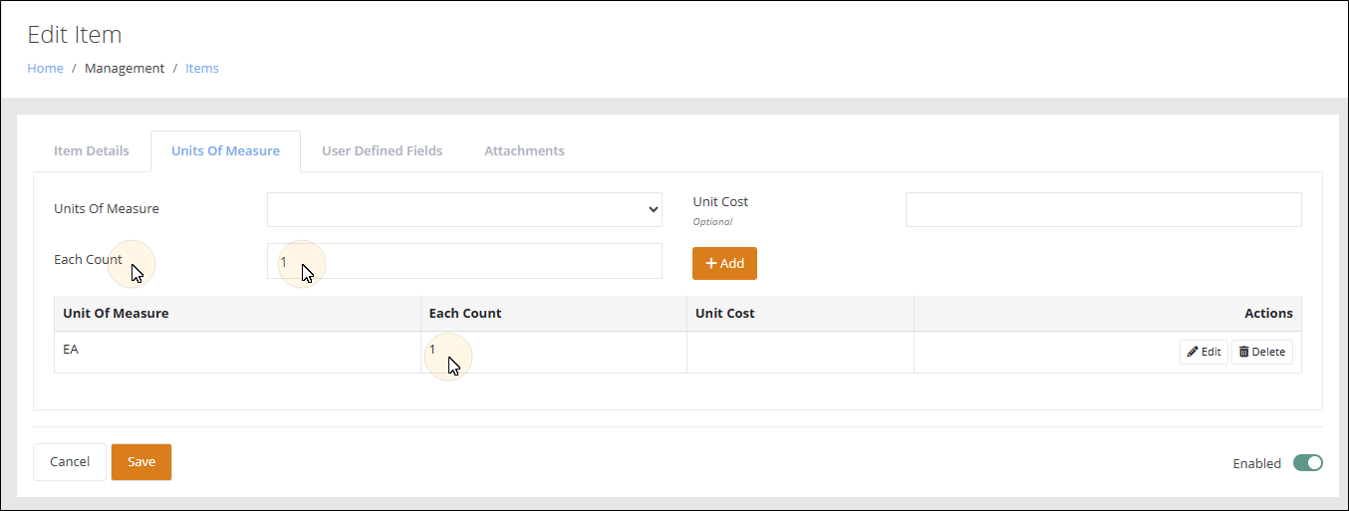The height and width of the screenshot is (511, 1349).
Task: Click the Unit Cost input field
Action: pyautogui.click(x=1103, y=209)
